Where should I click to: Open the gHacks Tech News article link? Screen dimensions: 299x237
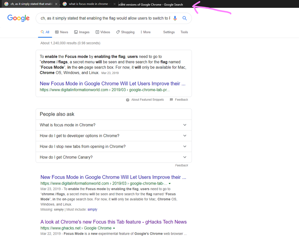click(x=113, y=222)
